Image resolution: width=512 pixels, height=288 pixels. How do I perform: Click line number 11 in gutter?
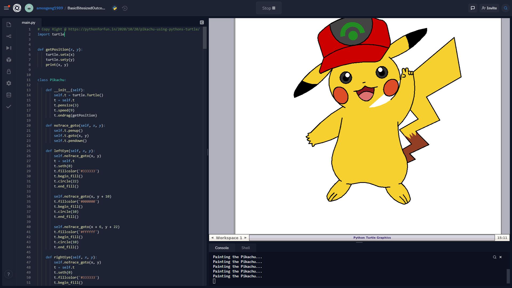[x=29, y=80]
